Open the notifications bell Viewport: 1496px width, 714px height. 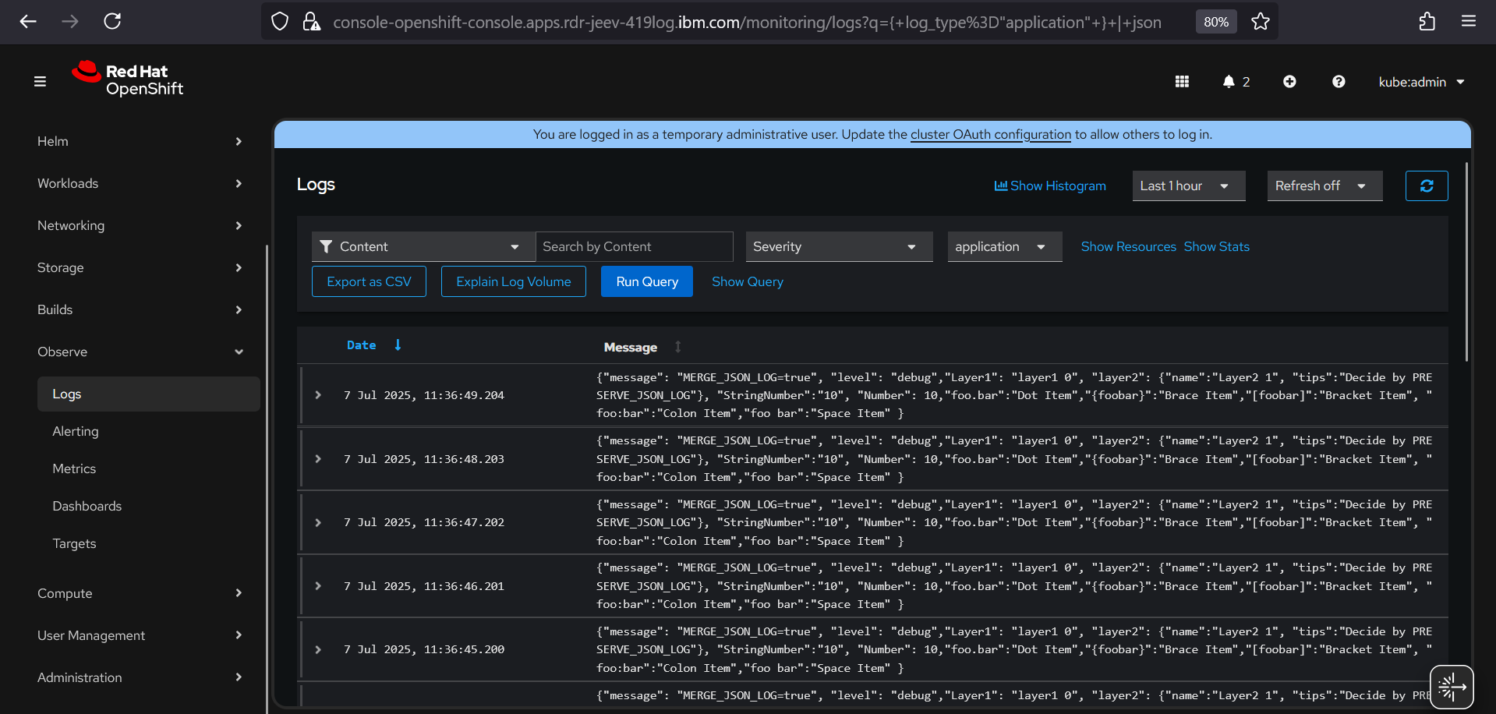(1229, 82)
